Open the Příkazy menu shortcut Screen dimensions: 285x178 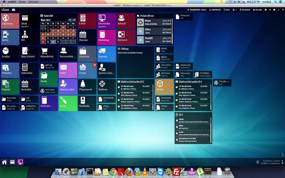107,108
